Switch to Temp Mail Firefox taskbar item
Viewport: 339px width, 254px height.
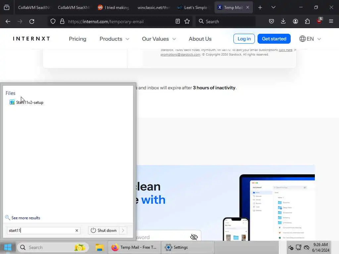pos(134,247)
